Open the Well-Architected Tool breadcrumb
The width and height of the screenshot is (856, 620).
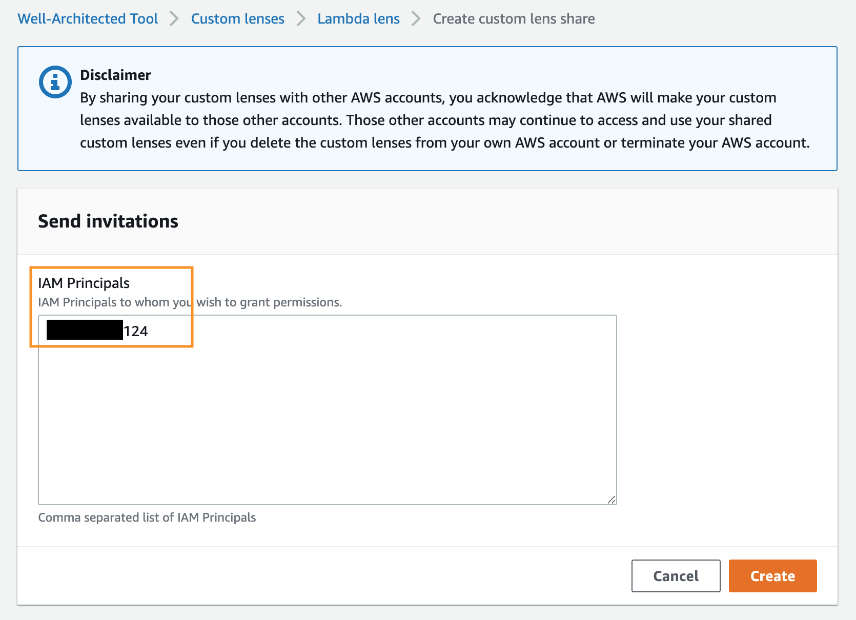[x=87, y=18]
